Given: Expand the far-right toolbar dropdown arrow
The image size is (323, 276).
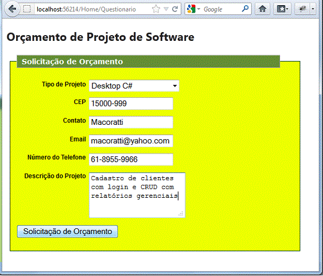Looking at the screenshot, I should coord(313,9).
